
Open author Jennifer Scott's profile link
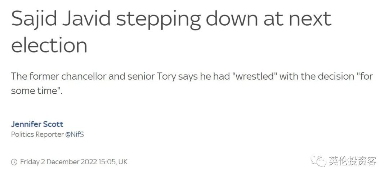(37, 124)
